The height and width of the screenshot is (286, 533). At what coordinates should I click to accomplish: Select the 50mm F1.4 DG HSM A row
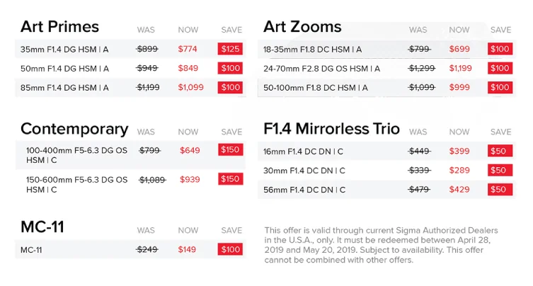pos(130,69)
